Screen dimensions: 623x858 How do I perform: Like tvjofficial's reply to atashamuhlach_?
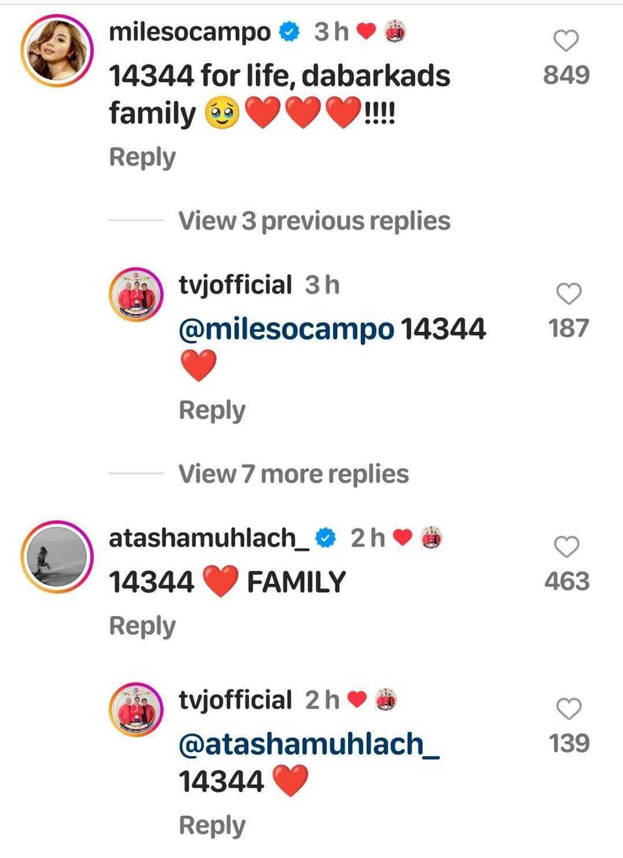click(x=568, y=710)
